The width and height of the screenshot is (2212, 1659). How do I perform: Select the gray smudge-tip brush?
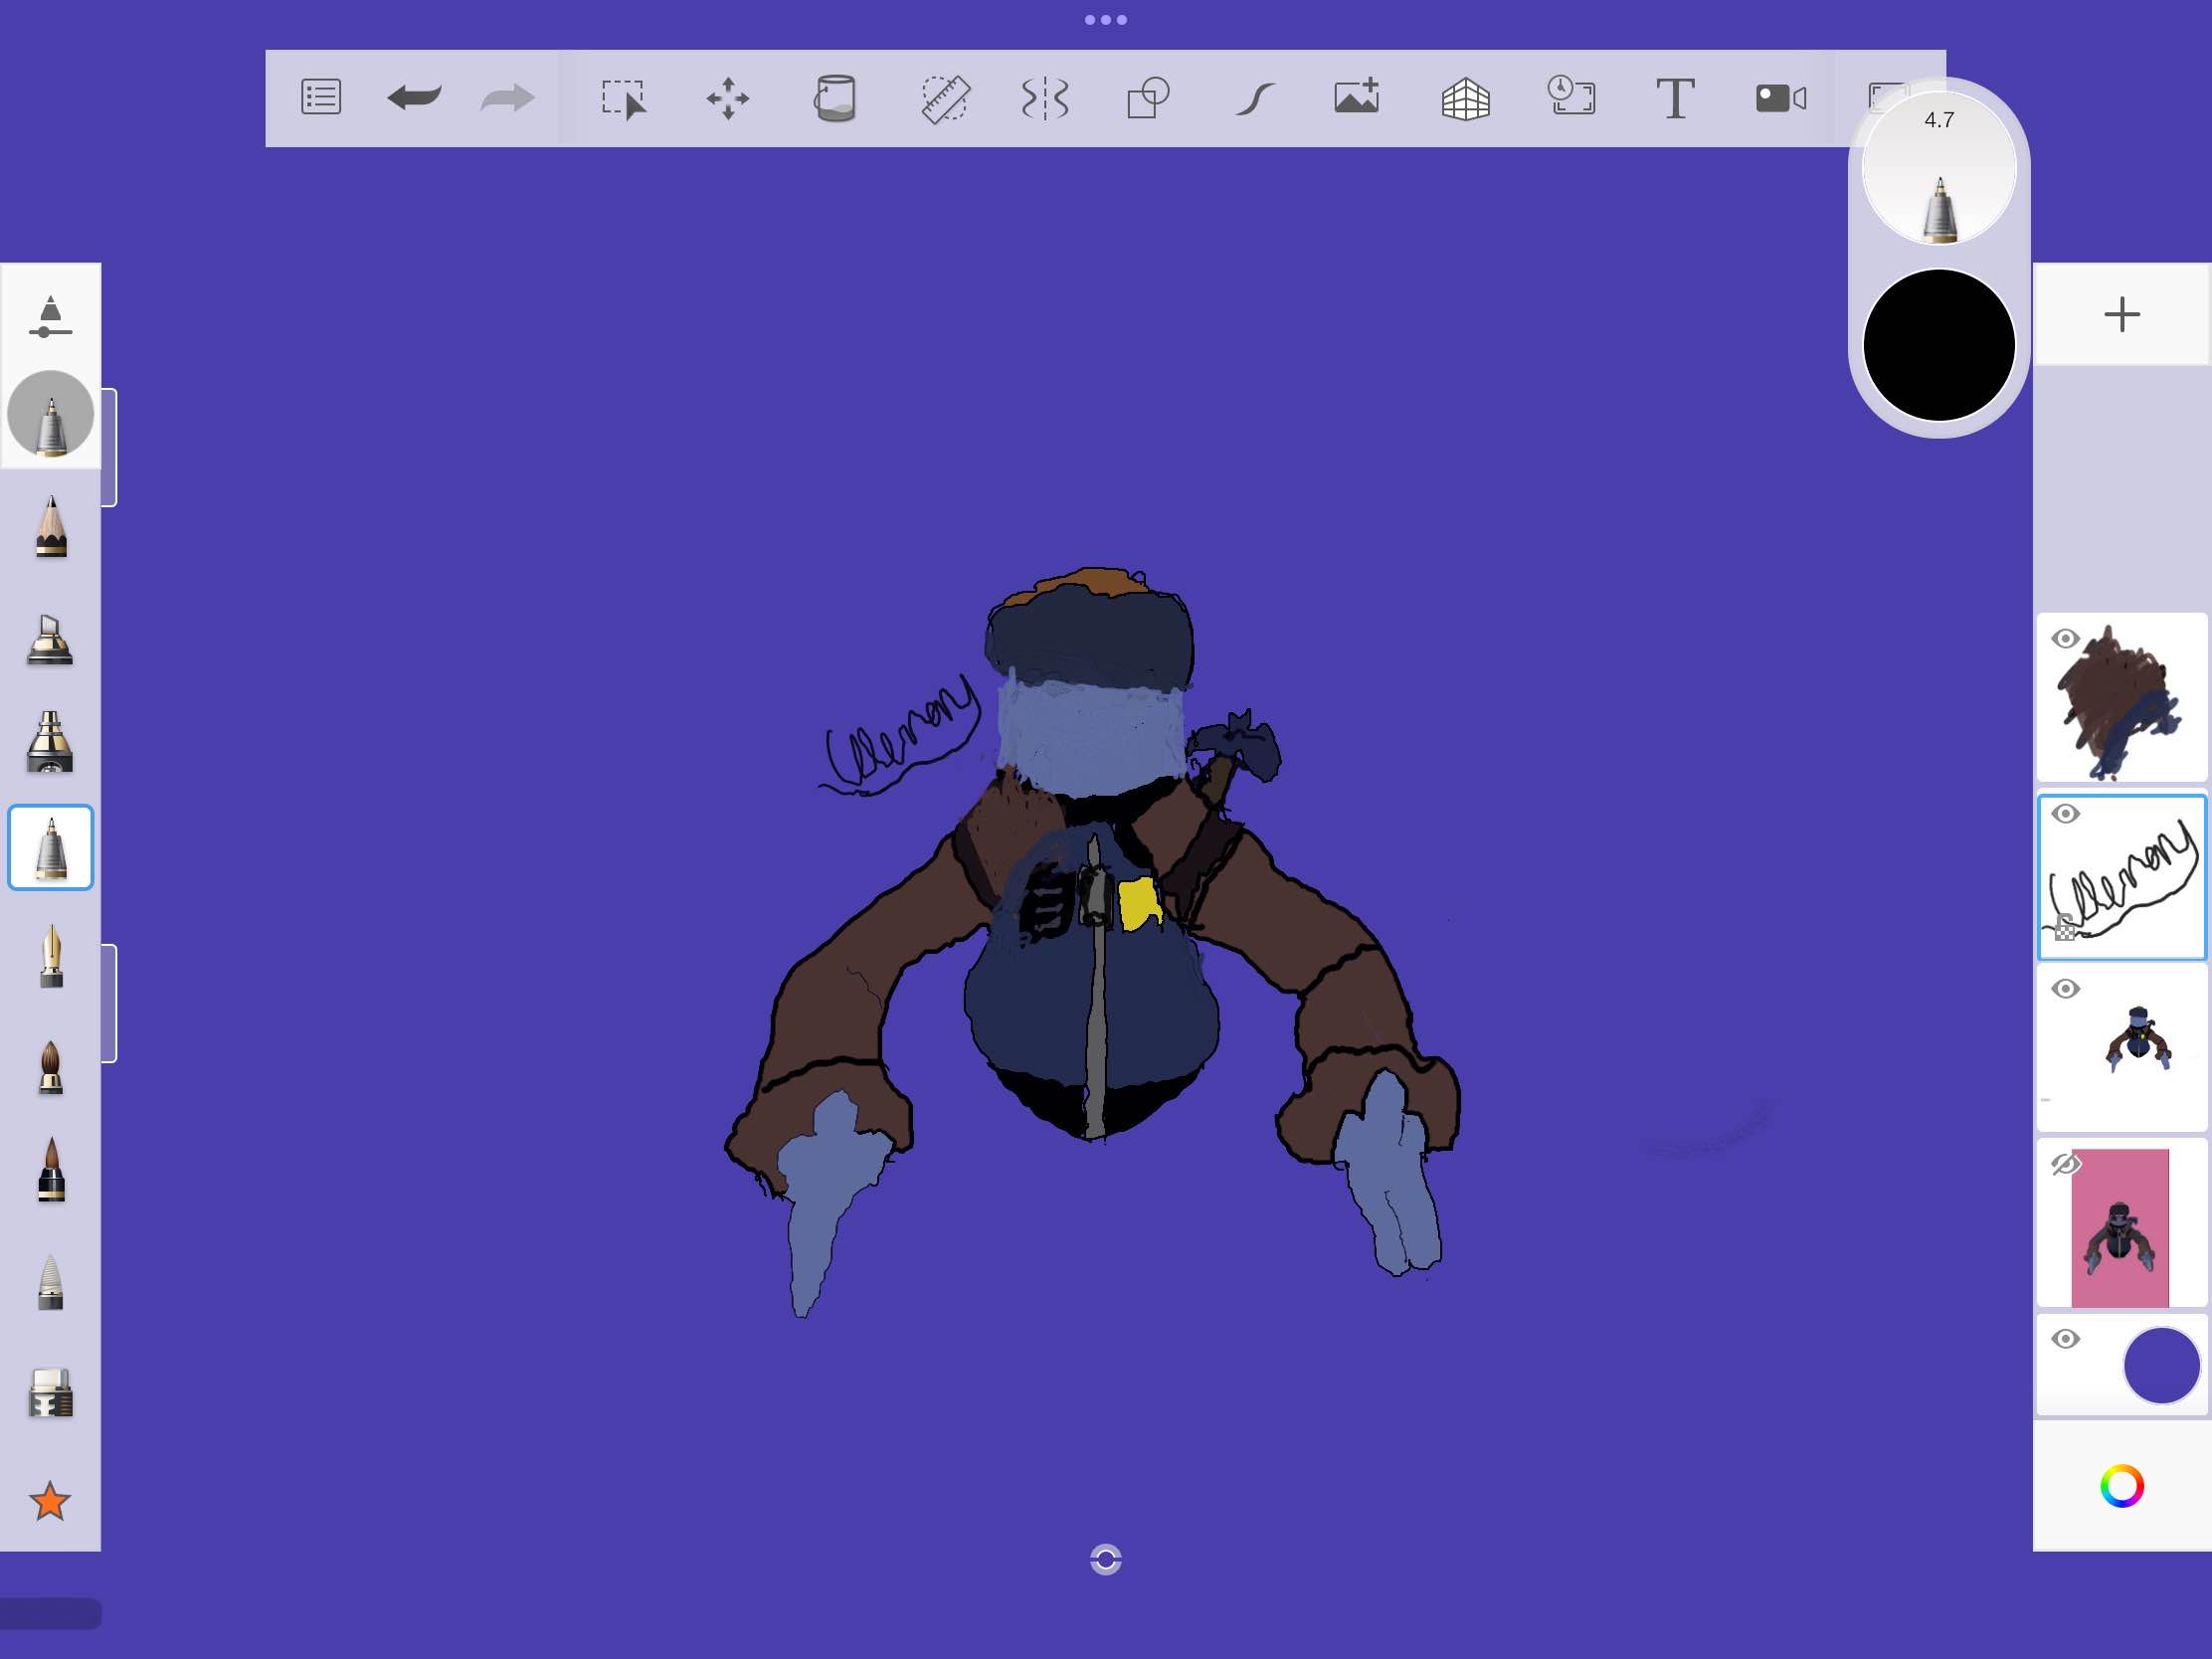51,1281
